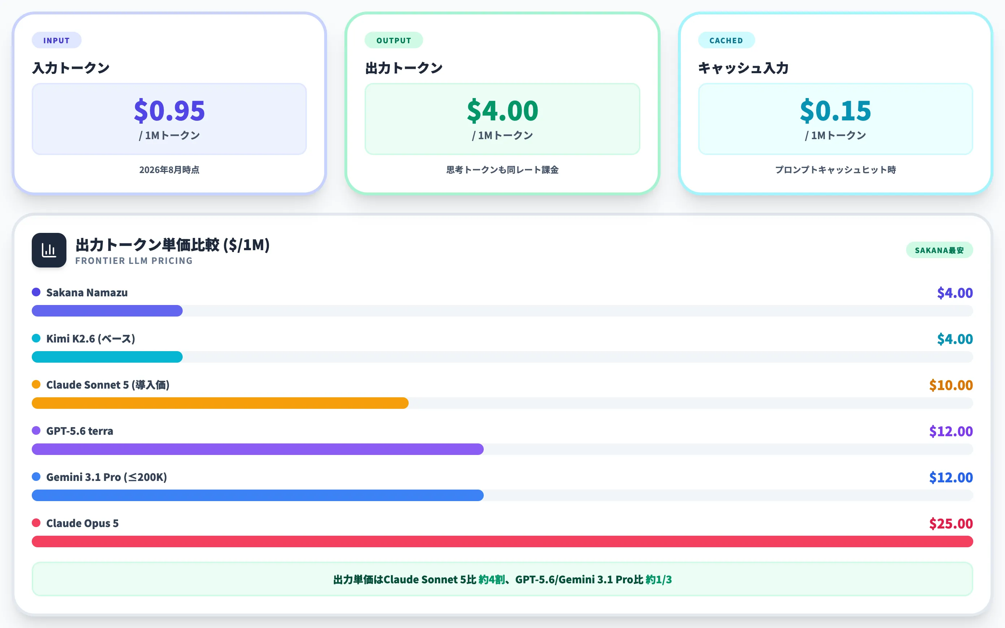Select the 入力トークン heading
This screenshot has width=1005, height=628.
coord(71,68)
